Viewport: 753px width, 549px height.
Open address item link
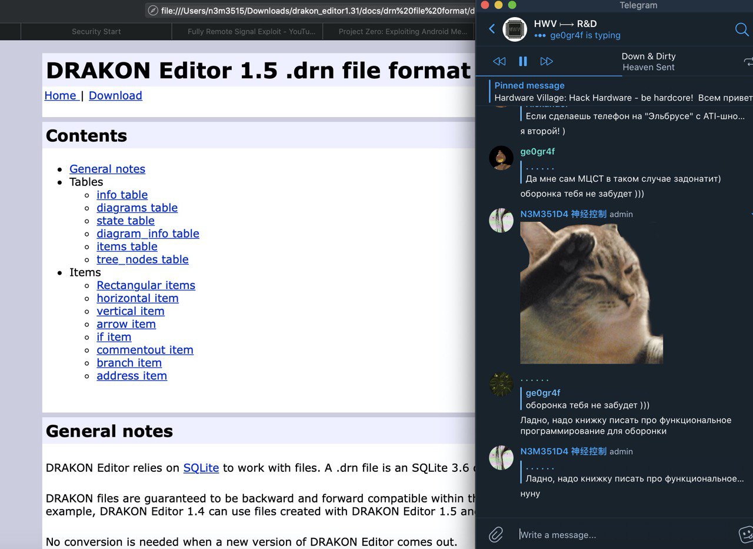132,376
